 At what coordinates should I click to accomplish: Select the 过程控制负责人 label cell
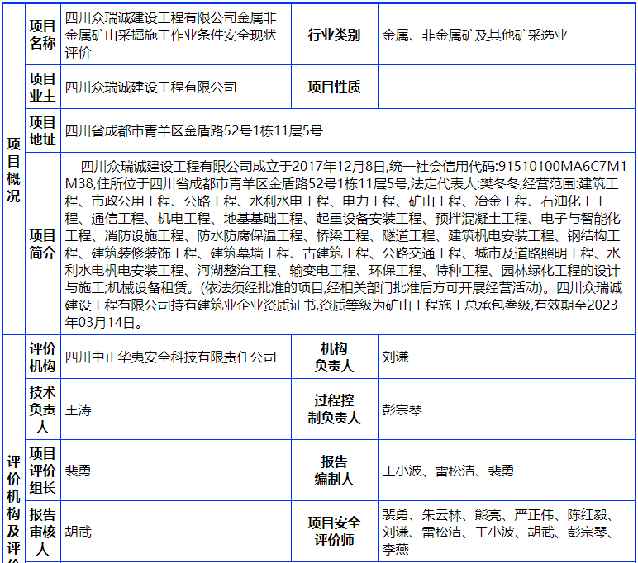(335, 409)
